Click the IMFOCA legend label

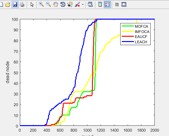142,32
